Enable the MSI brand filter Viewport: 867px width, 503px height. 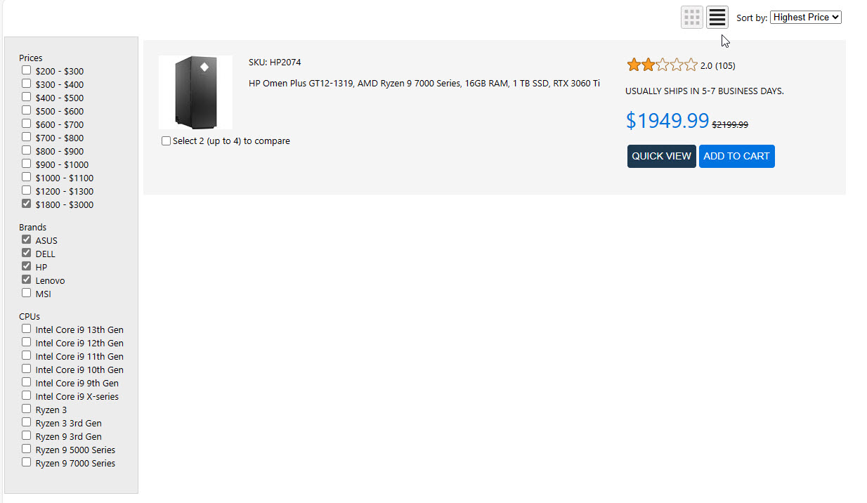(x=27, y=293)
